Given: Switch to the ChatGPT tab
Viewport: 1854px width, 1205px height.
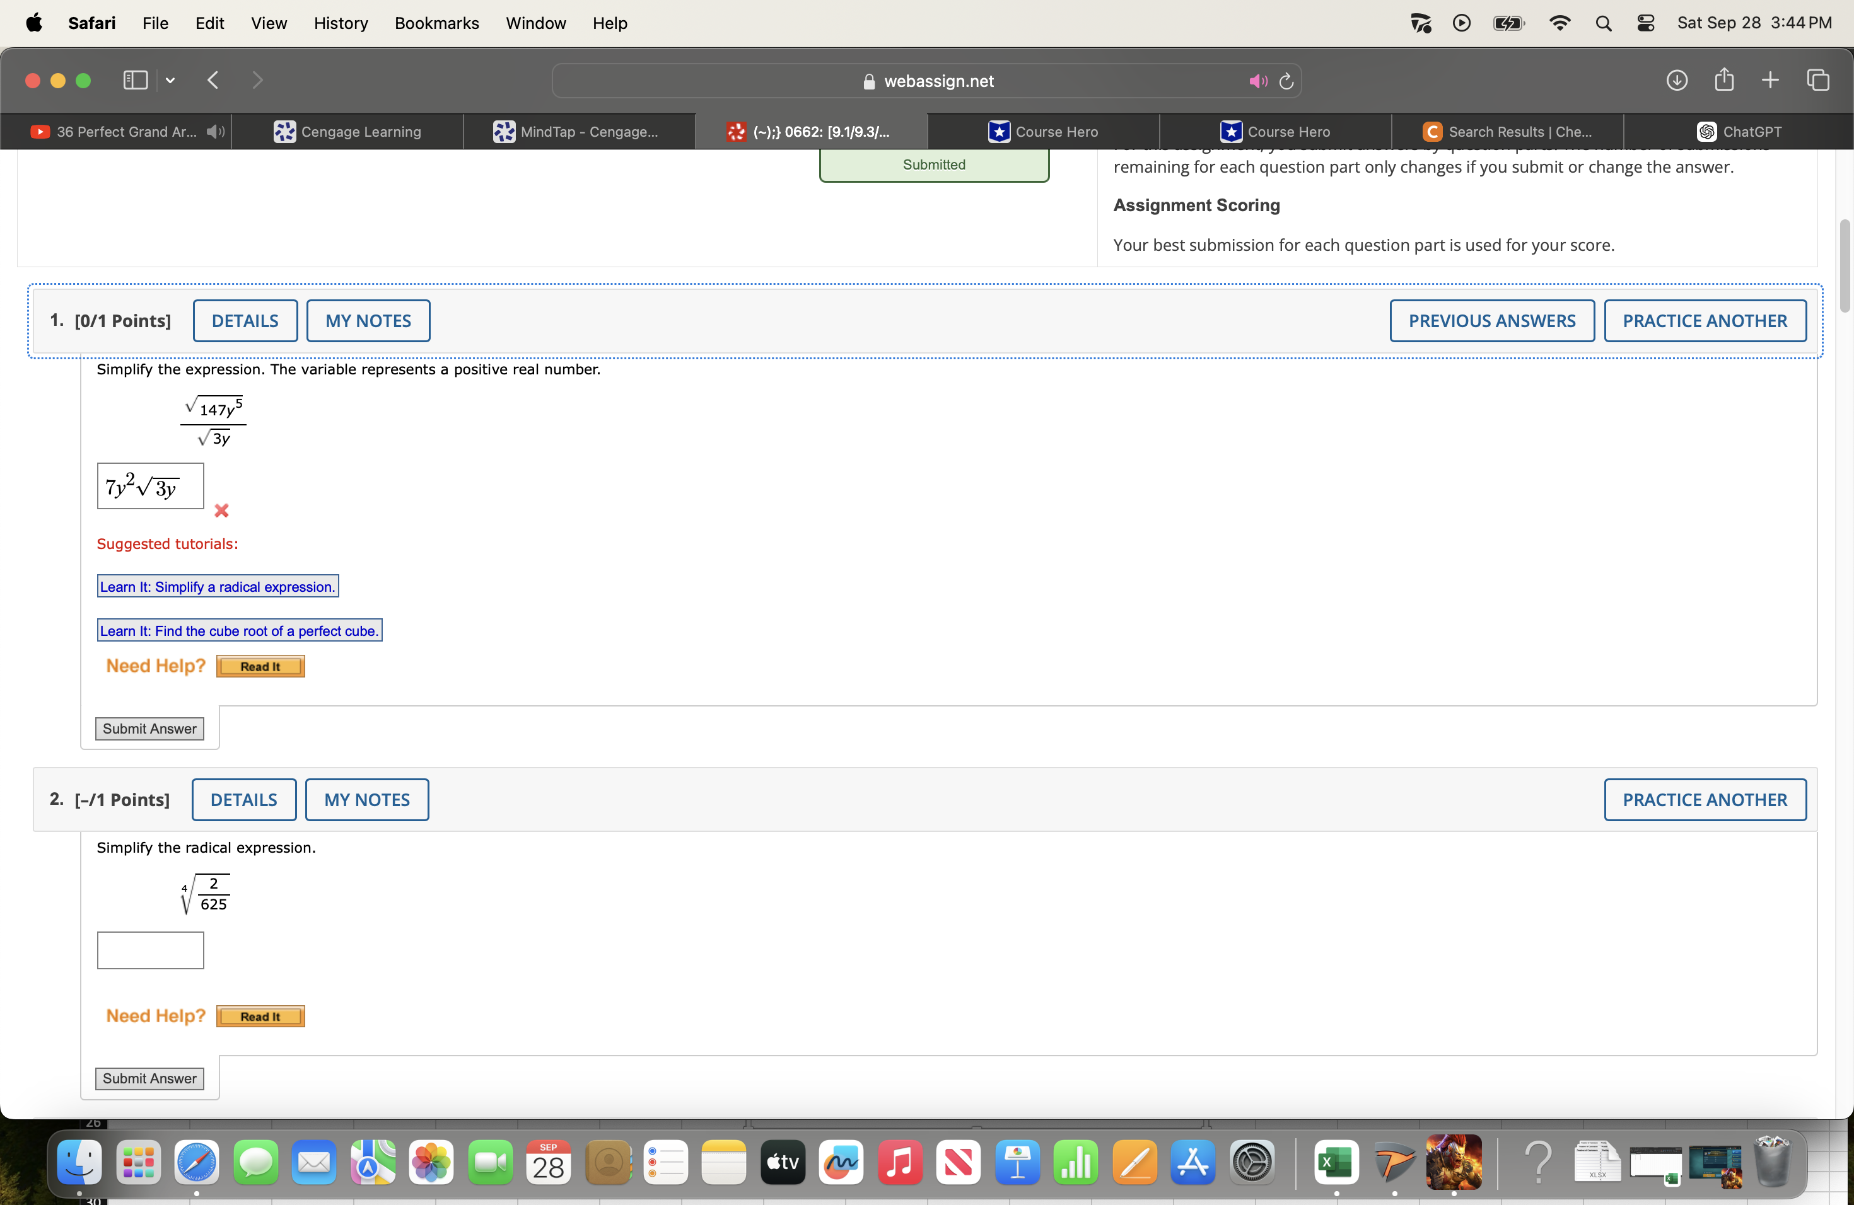Looking at the screenshot, I should coord(1739,132).
